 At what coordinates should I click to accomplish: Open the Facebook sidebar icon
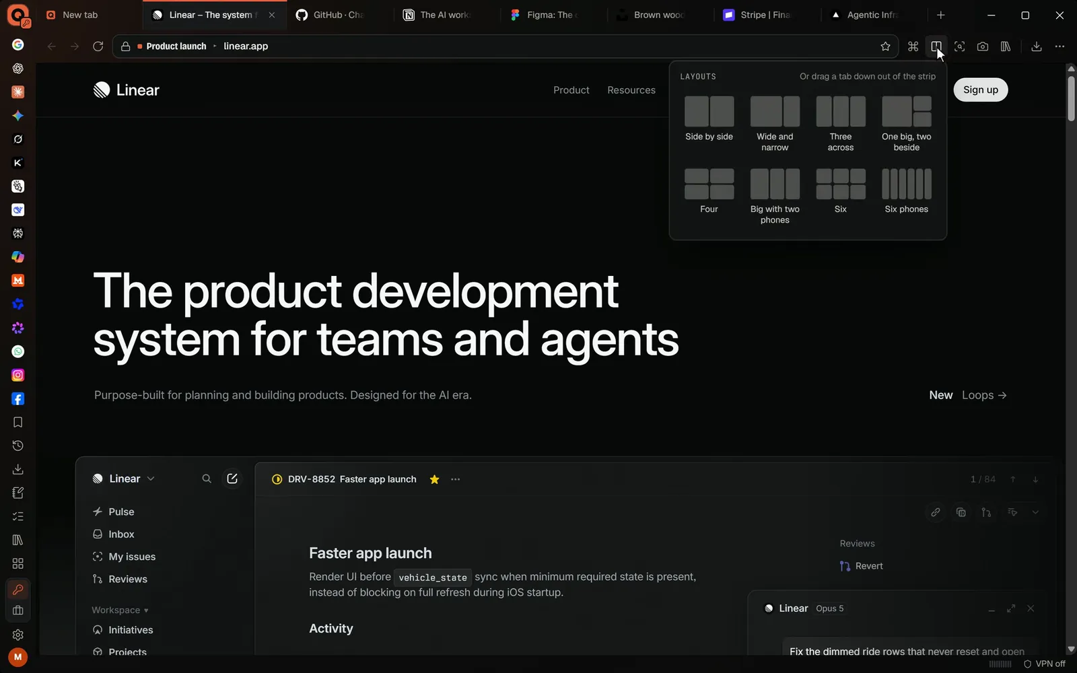point(18,399)
